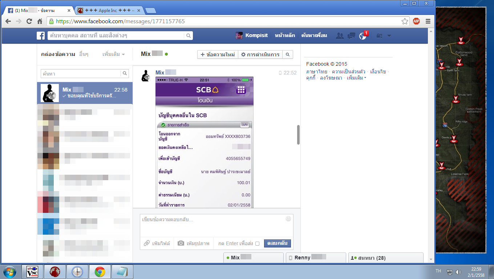Image resolution: width=494 pixels, height=279 pixels.
Task: Click the magnifier in Facebook search bar
Action: coord(189,36)
